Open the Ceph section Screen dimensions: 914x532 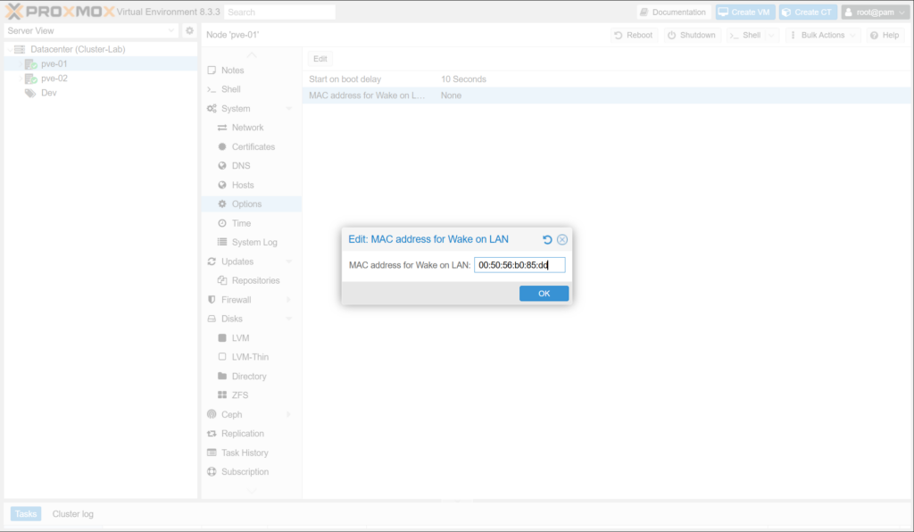pyautogui.click(x=231, y=414)
